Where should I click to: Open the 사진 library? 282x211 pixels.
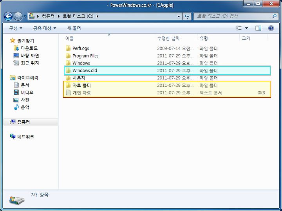25,100
